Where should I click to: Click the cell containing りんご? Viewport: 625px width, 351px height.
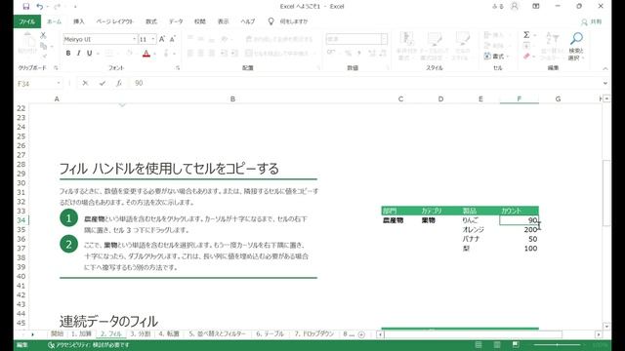pyautogui.click(x=480, y=220)
